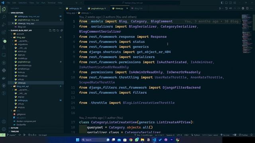Open the Accounts menu icon
This screenshot has height=143, width=255.
click(x=4, y=122)
